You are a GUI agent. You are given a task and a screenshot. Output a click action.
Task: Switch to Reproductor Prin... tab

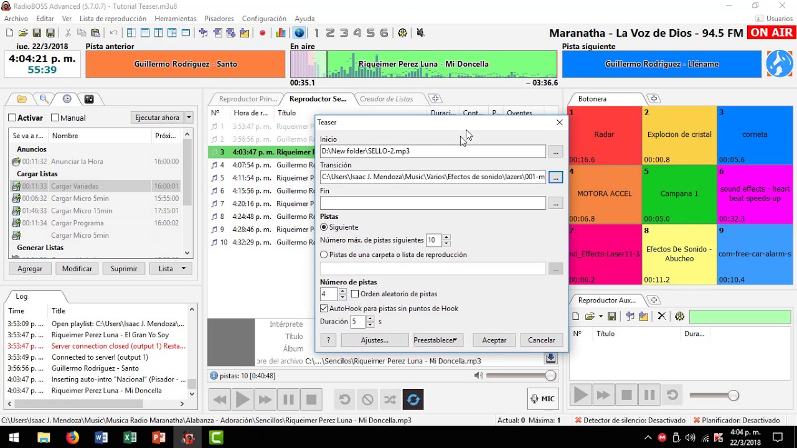[248, 99]
